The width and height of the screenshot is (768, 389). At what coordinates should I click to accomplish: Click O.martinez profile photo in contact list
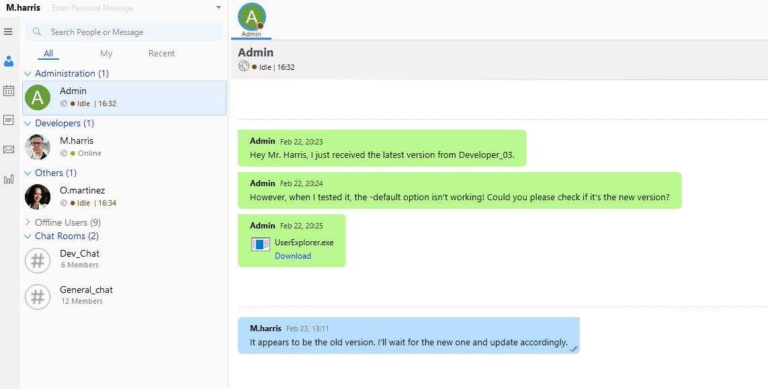(x=38, y=196)
